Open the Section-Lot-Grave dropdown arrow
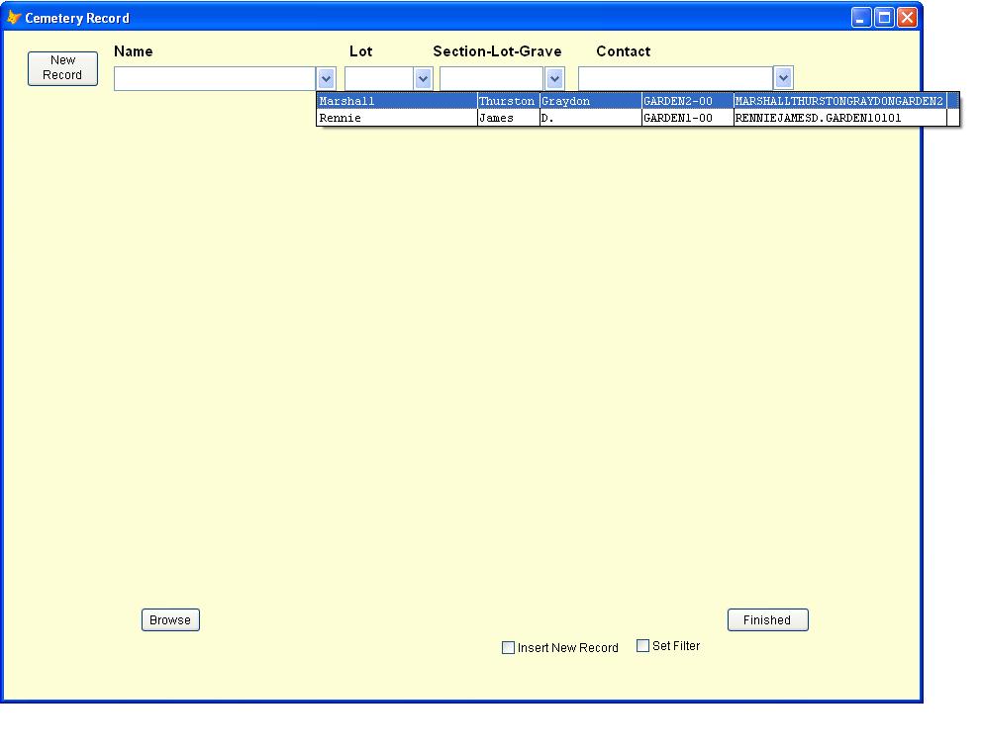 [554, 79]
